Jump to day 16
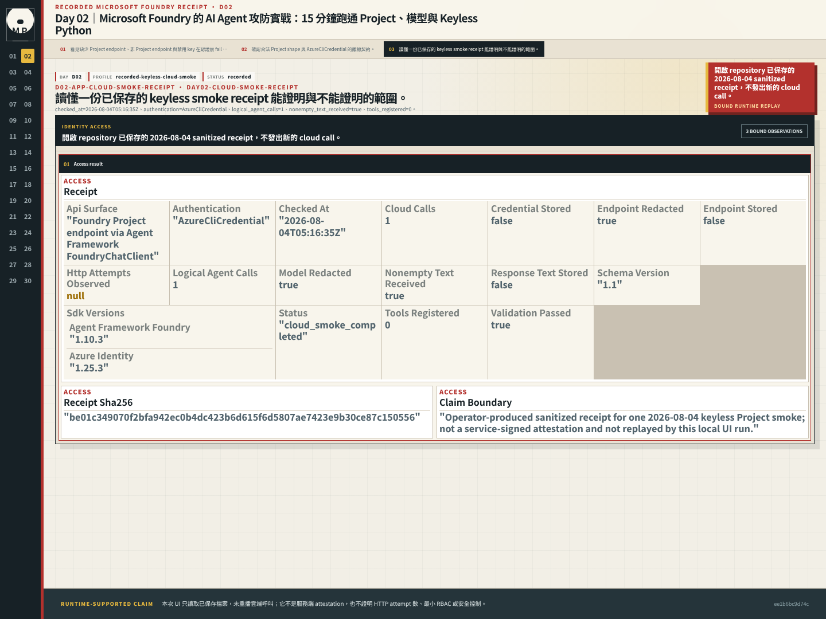Screen dimensions: 826x619 pos(28,169)
